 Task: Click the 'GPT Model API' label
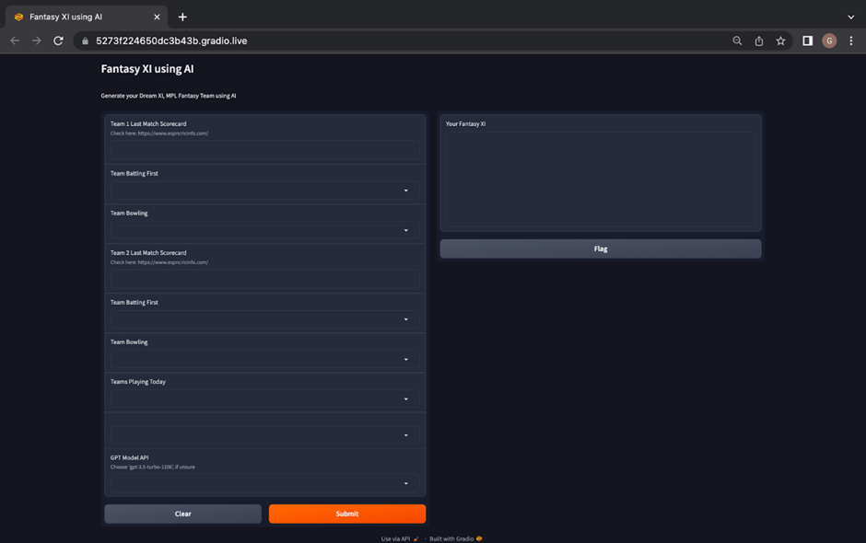coord(129,457)
